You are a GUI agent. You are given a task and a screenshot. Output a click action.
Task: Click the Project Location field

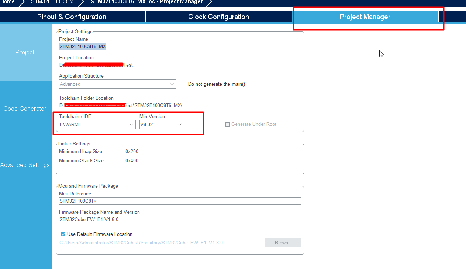(180, 65)
